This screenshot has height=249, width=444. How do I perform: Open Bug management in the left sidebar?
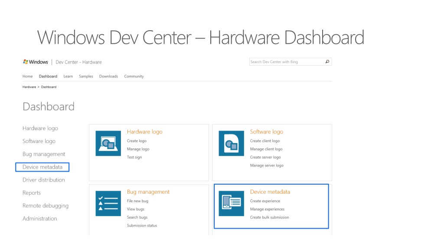click(44, 154)
